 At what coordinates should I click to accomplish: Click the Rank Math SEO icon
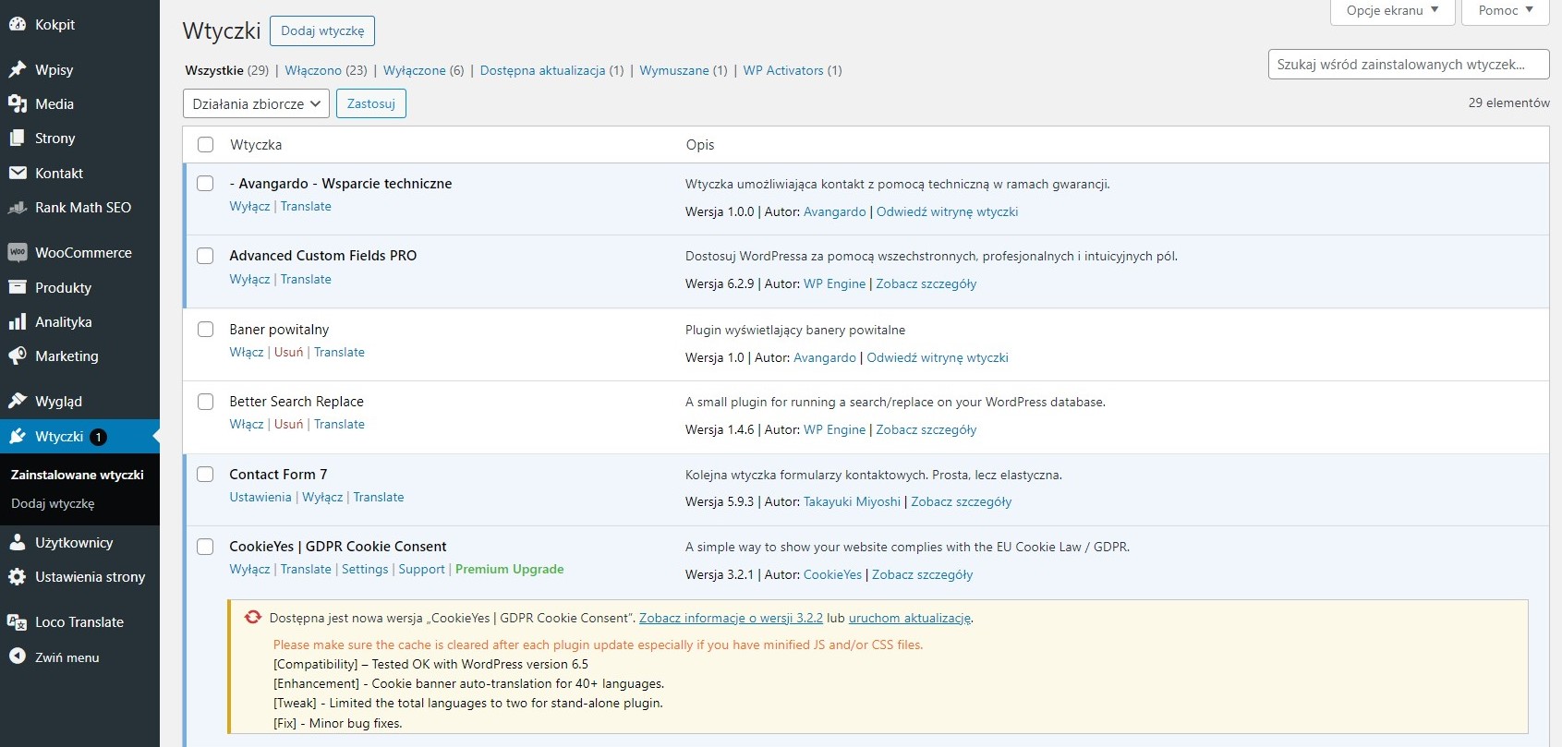pyautogui.click(x=17, y=208)
